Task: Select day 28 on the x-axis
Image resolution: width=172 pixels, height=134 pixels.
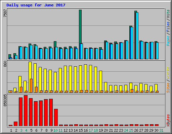Action: pyautogui.click(x=146, y=130)
